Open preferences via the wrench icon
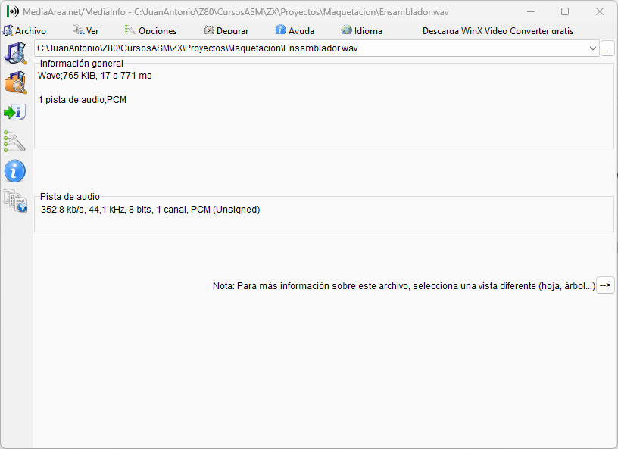 15,141
